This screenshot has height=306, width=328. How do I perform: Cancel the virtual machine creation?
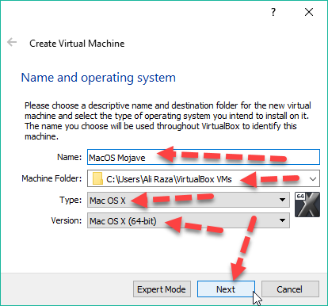(x=290, y=289)
